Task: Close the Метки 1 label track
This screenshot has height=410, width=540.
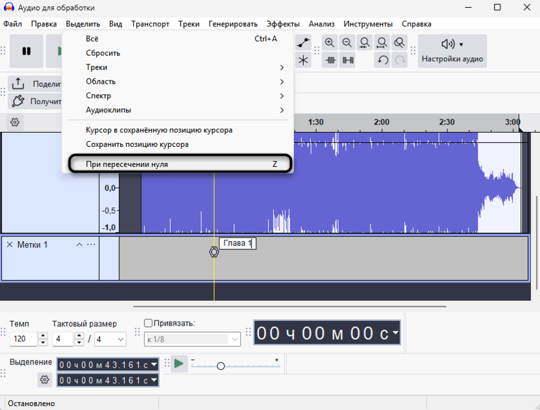Action: click(x=10, y=244)
